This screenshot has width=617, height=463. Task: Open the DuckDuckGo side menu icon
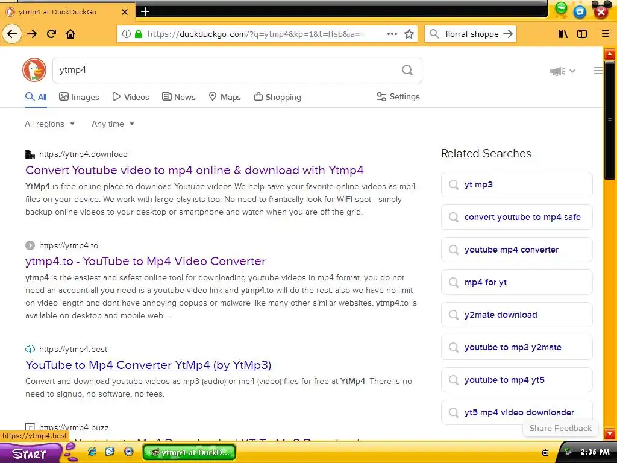598,71
